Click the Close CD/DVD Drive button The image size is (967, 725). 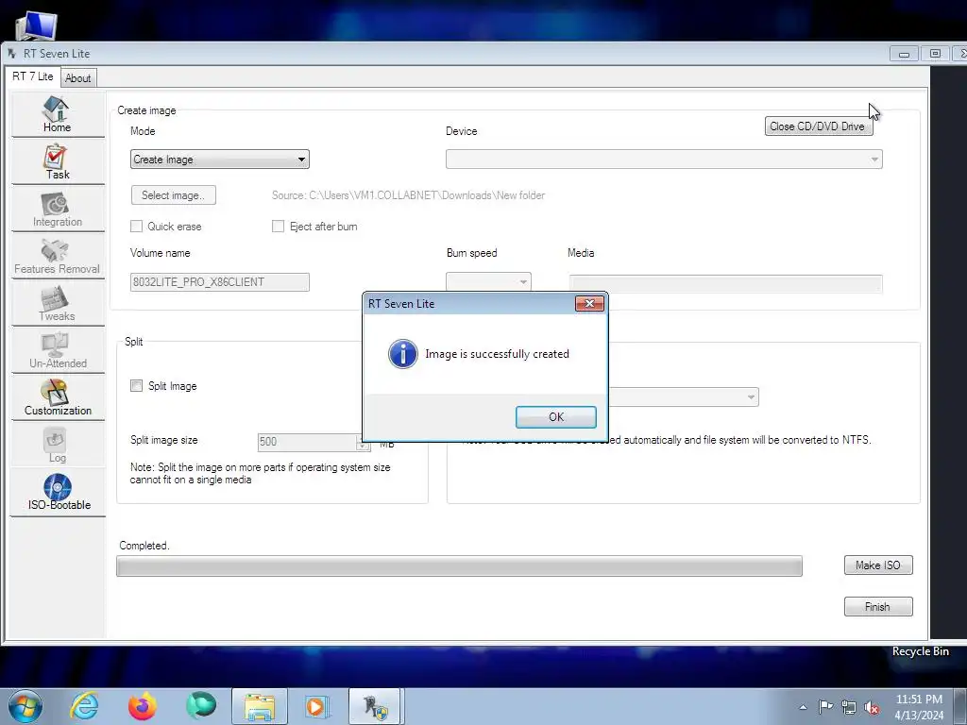click(x=818, y=126)
